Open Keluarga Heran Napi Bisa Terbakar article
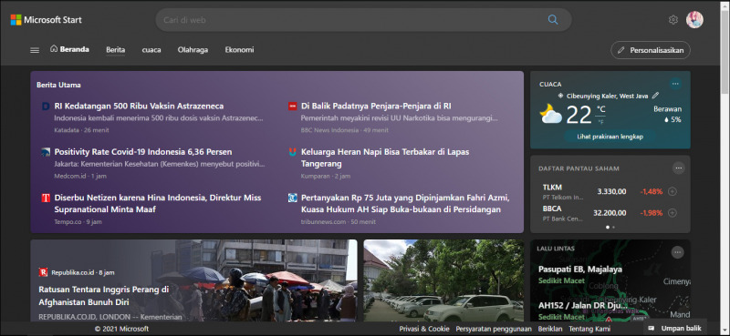This screenshot has height=336, width=730. click(385, 158)
